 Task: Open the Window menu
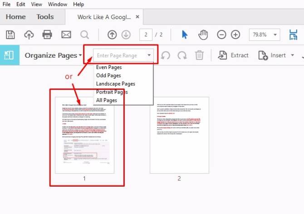click(58, 4)
